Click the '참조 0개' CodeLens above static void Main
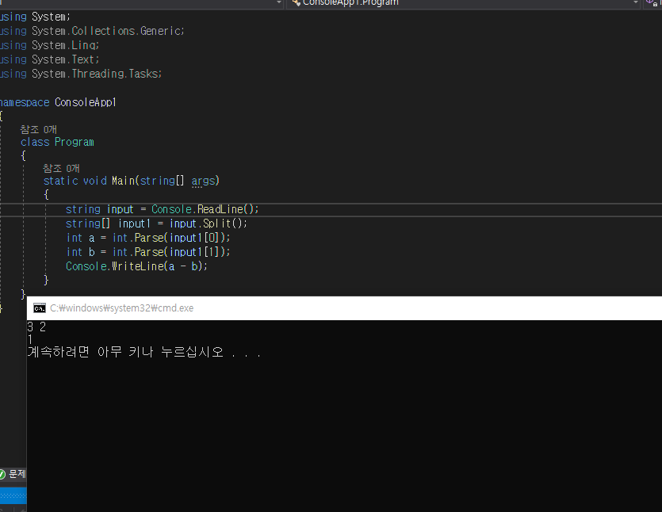Viewport: 662px width, 512px height. tap(61, 168)
